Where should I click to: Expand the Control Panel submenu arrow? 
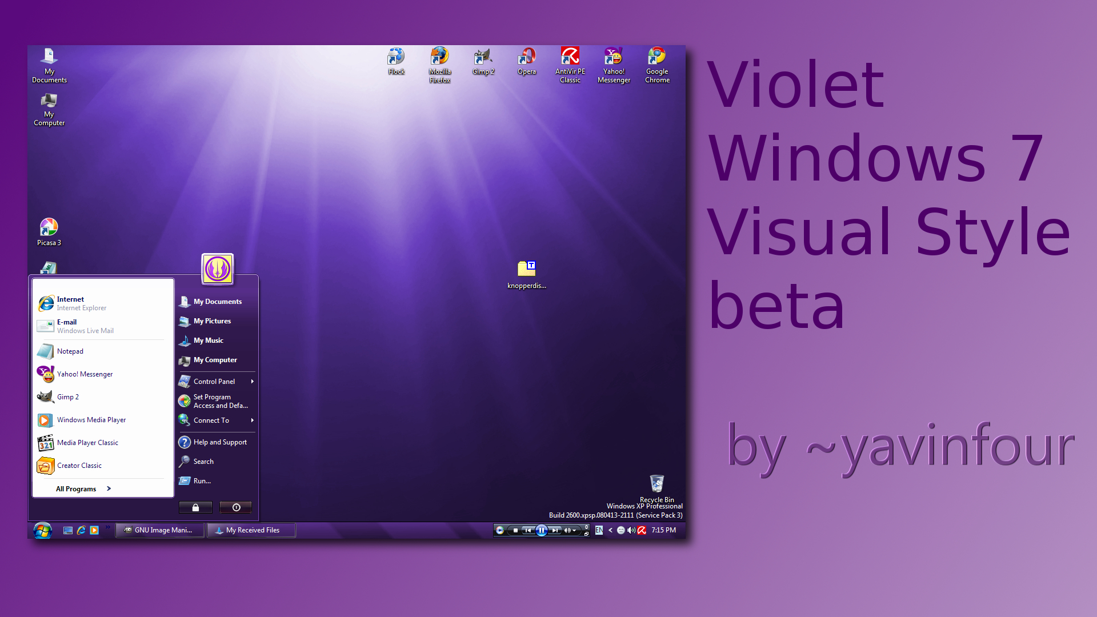[x=251, y=381]
